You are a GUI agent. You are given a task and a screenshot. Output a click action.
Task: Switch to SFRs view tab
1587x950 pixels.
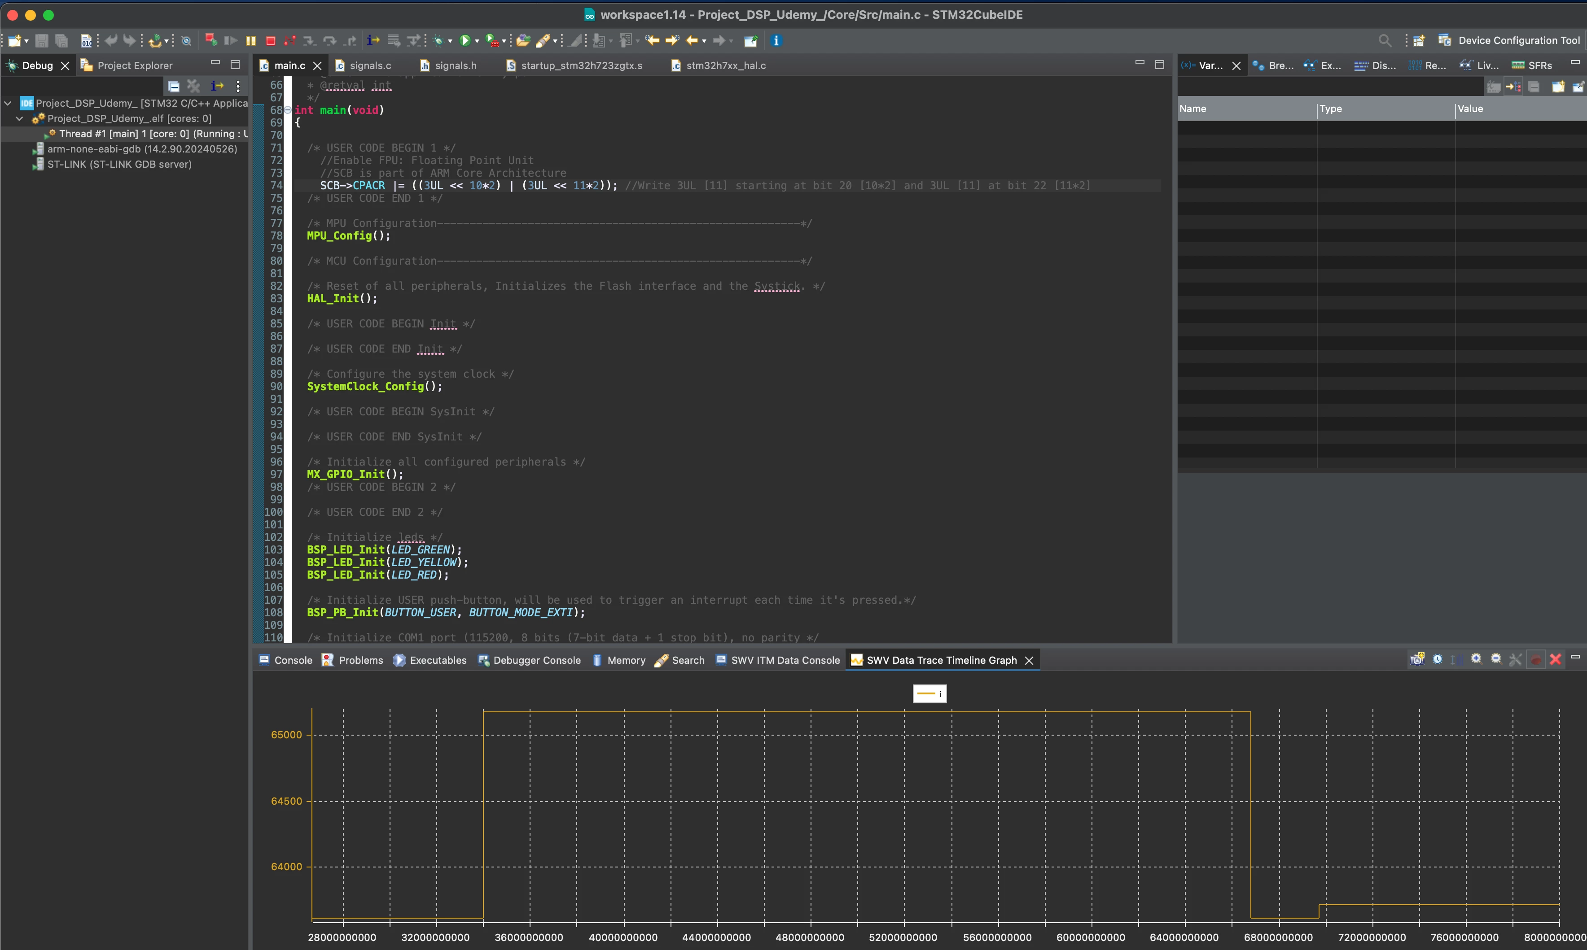(x=1532, y=65)
